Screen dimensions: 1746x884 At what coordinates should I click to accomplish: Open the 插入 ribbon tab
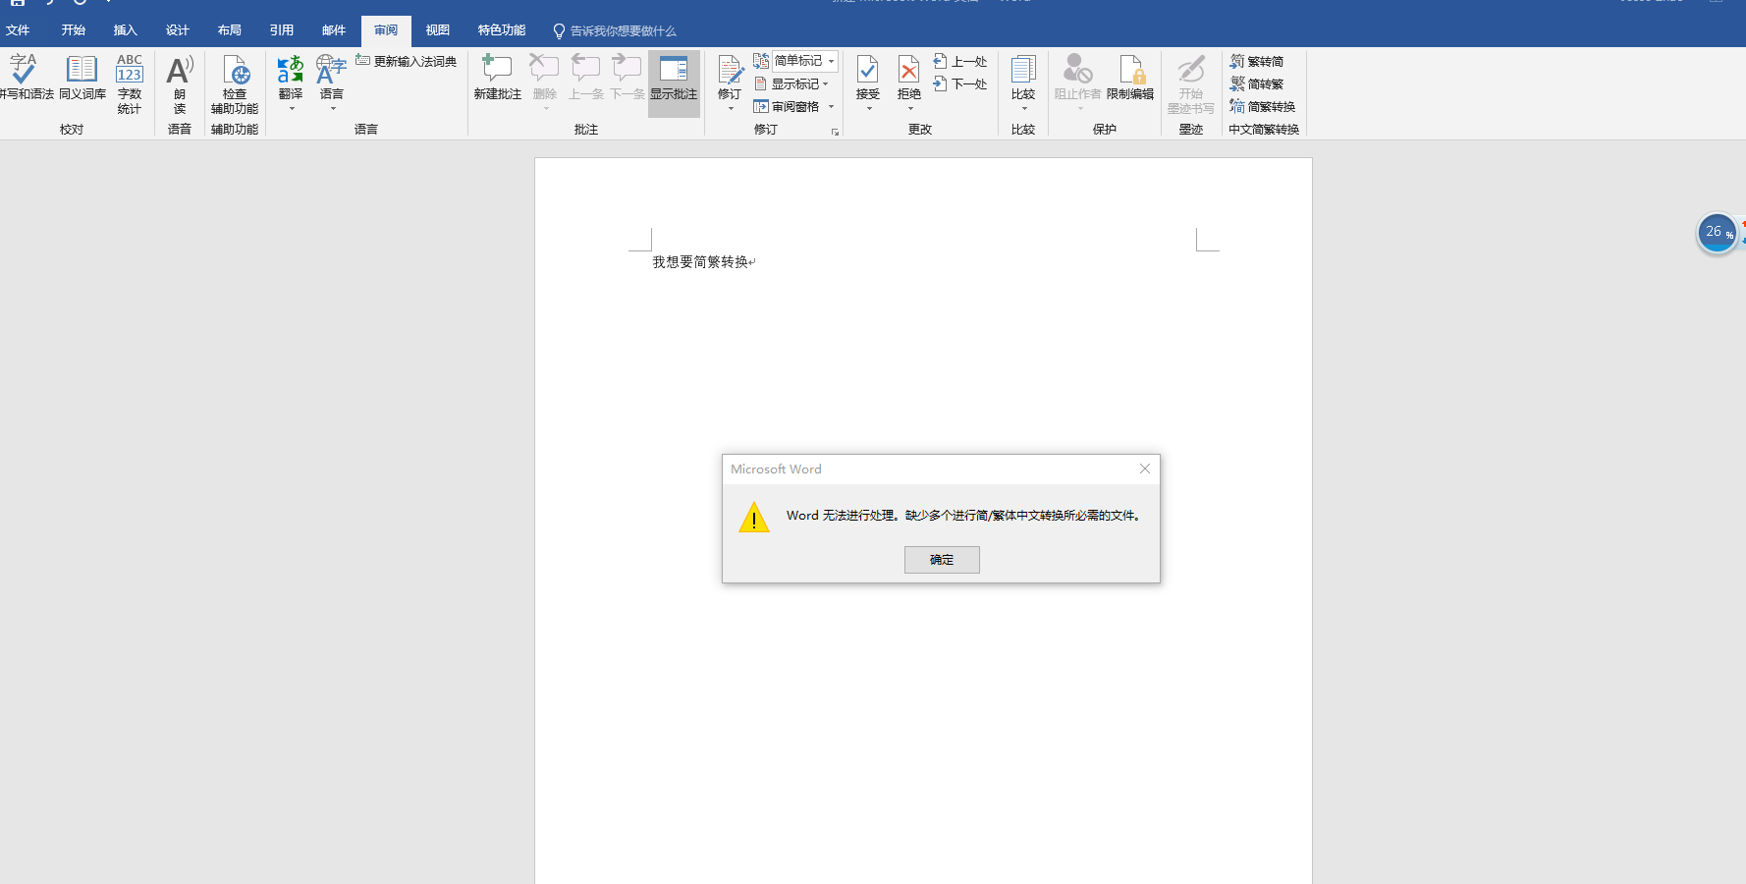[125, 29]
